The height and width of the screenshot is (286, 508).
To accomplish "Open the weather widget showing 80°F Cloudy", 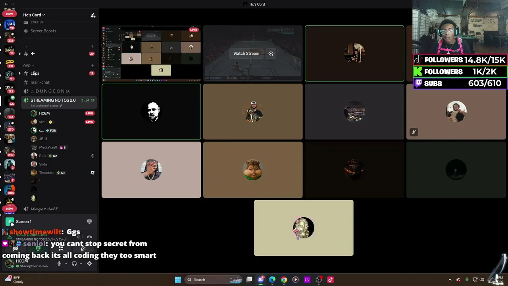I will tap(14, 280).
